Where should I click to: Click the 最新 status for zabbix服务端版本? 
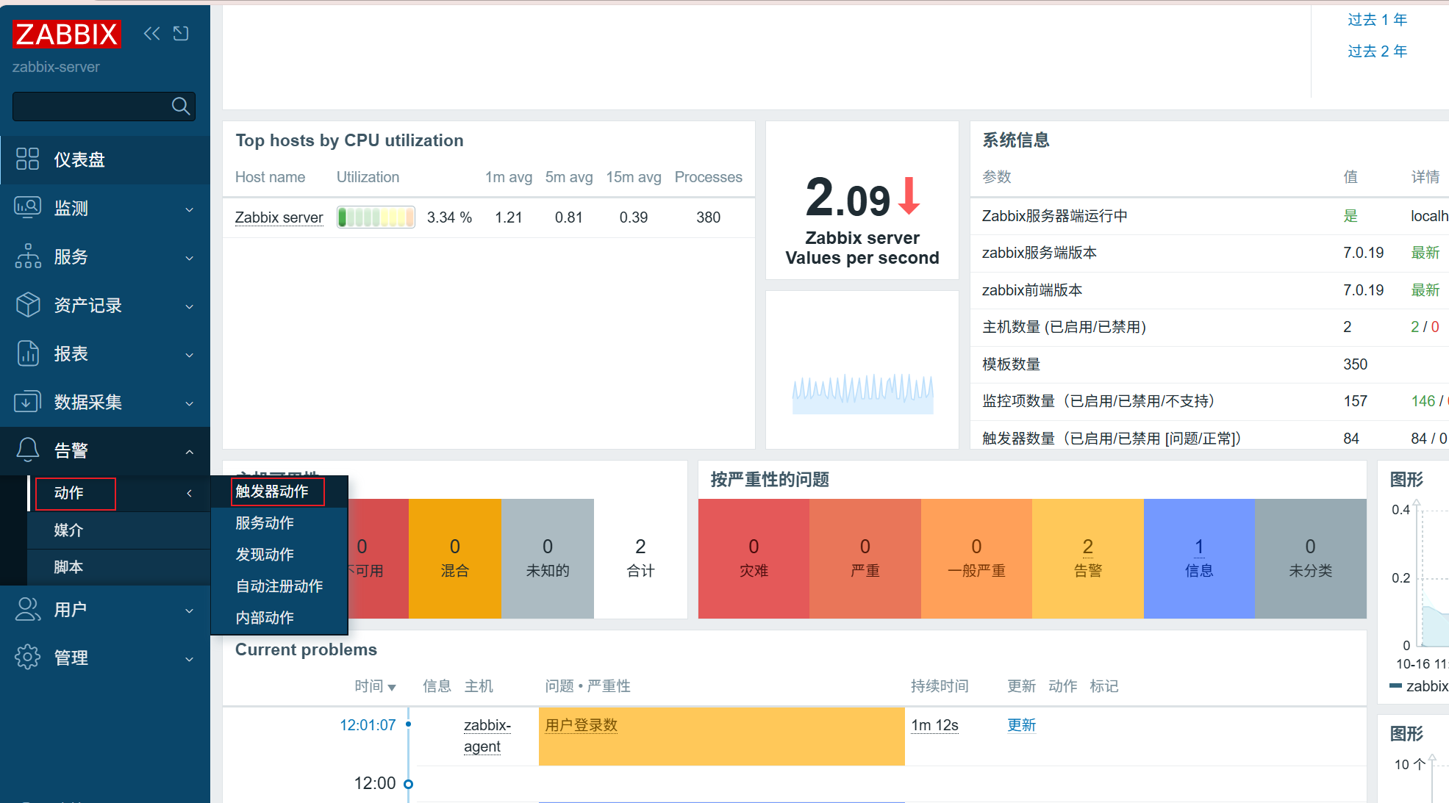(1425, 253)
